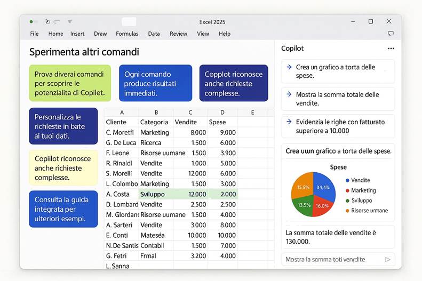Click the red 16,0% pie slice
The width and height of the screenshot is (422, 281).
coord(322,206)
